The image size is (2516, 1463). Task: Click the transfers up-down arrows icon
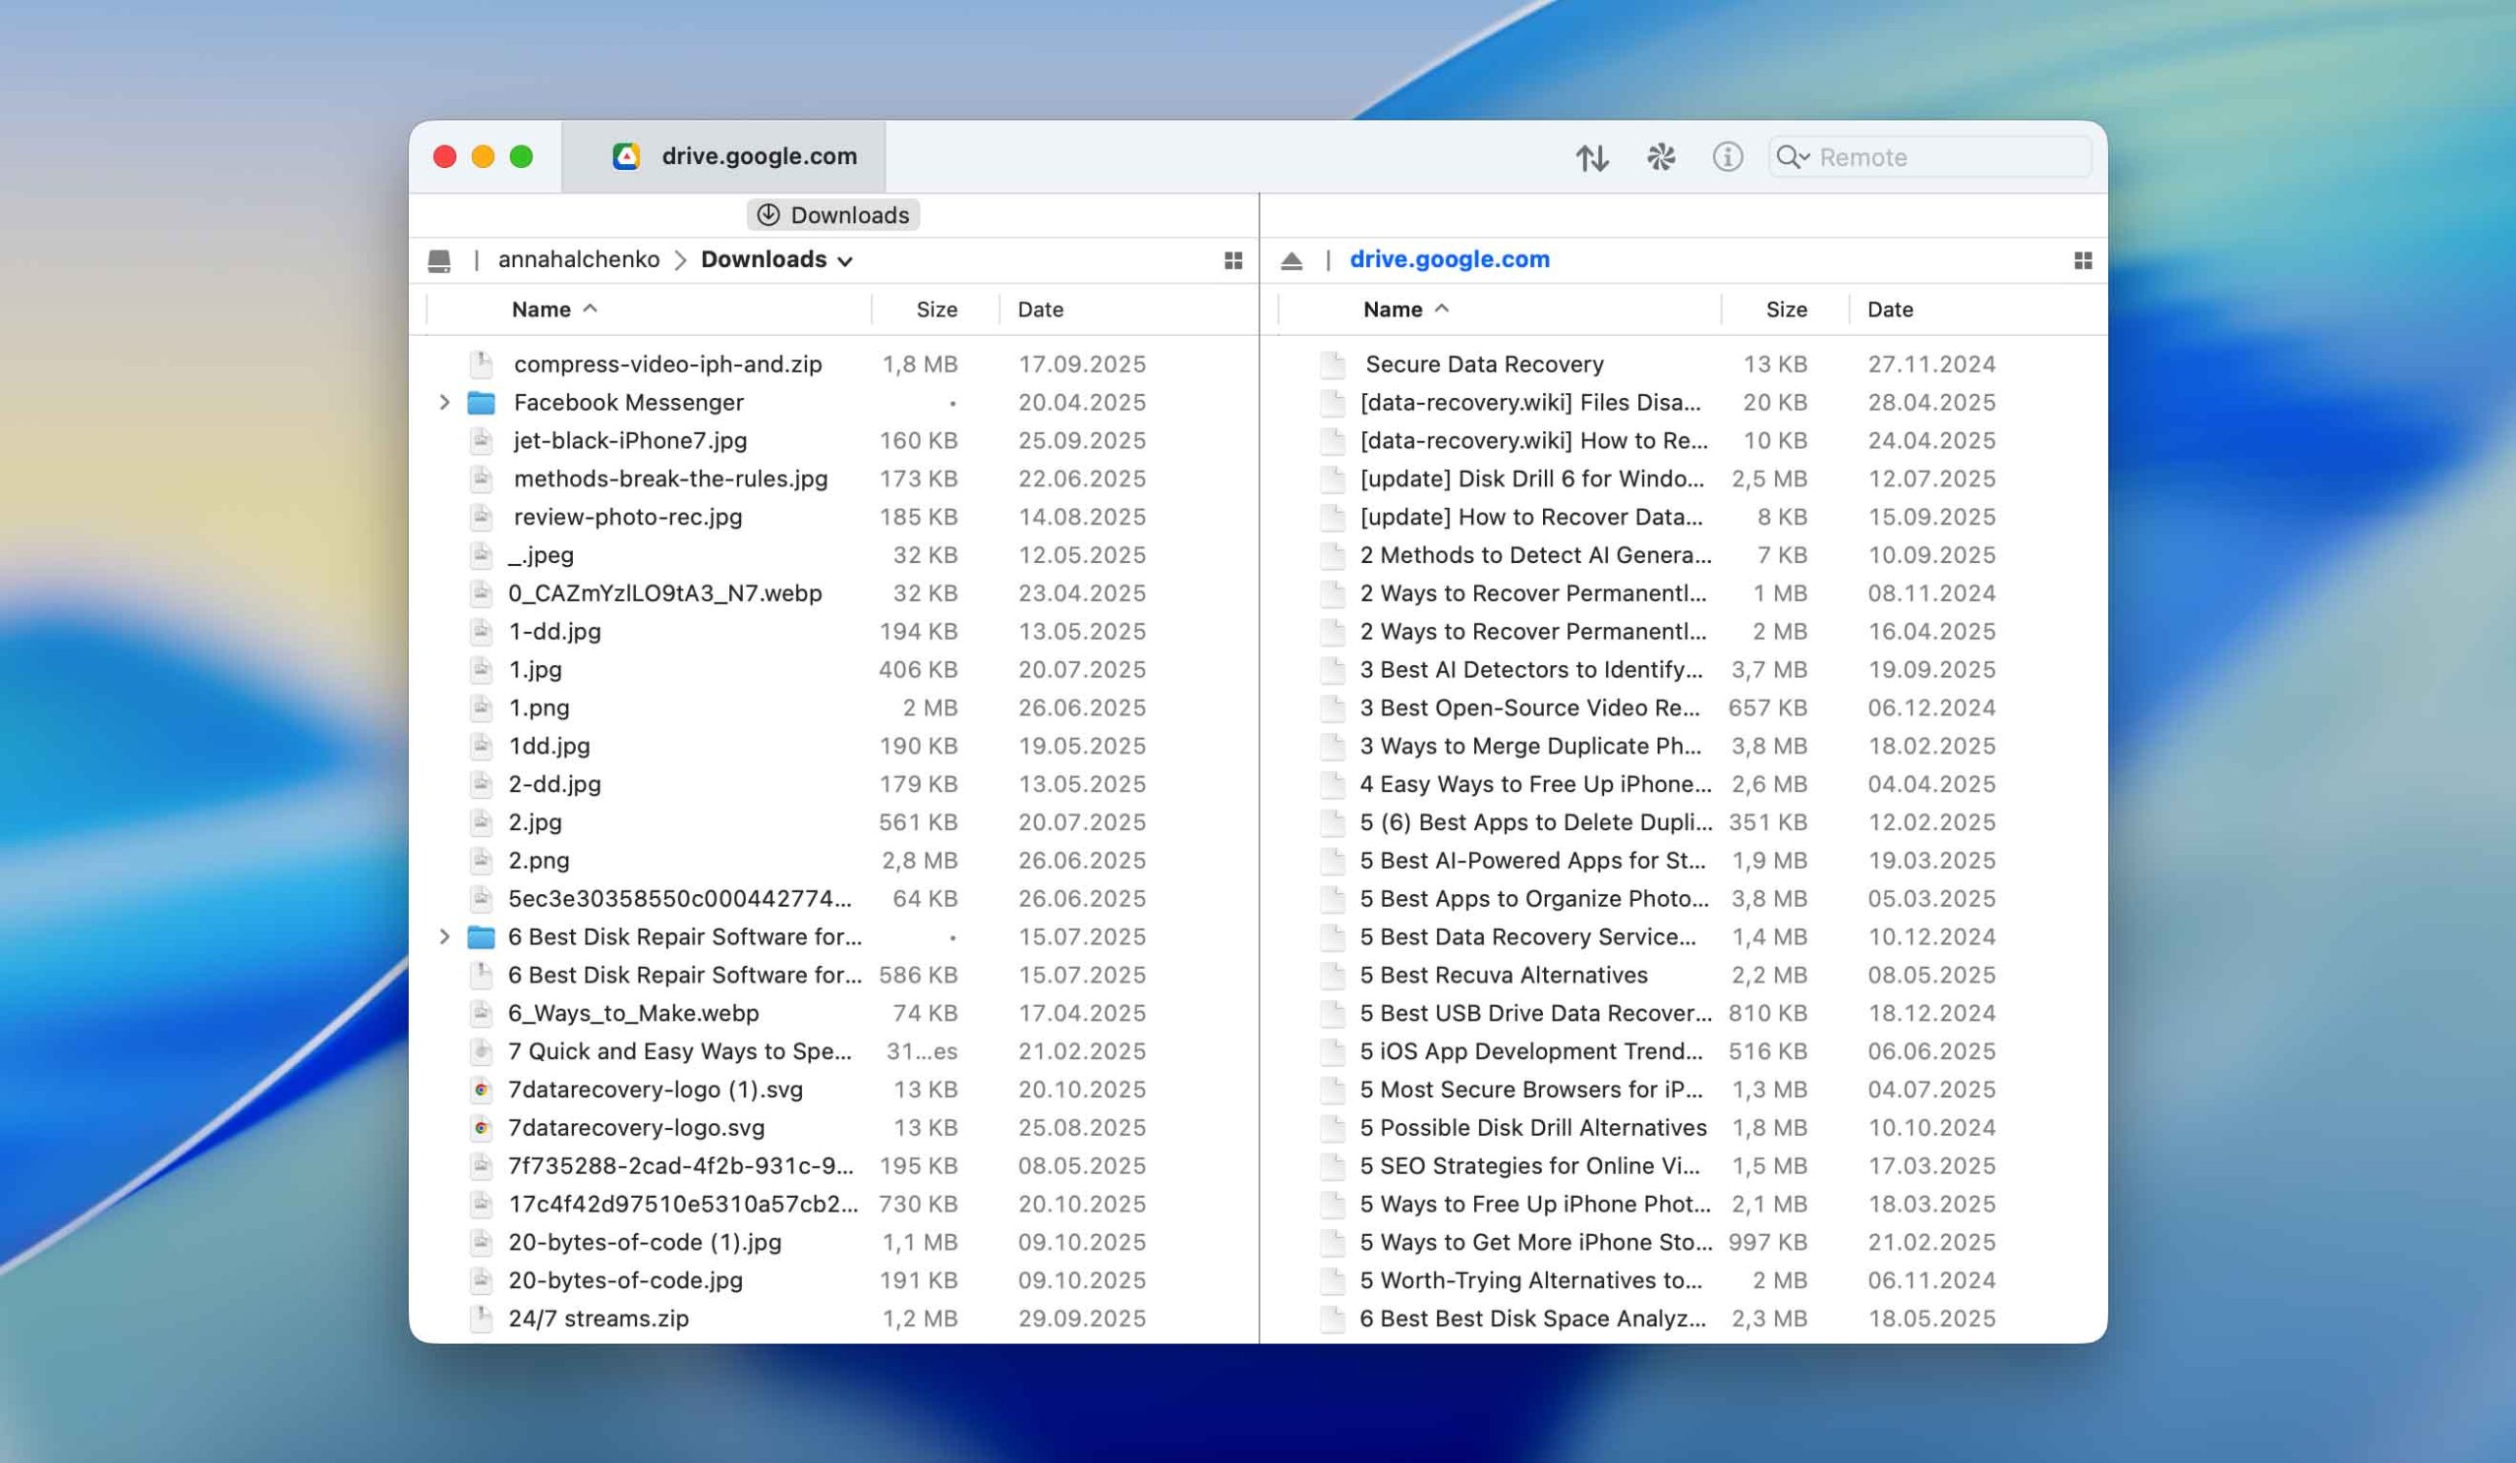click(1591, 157)
